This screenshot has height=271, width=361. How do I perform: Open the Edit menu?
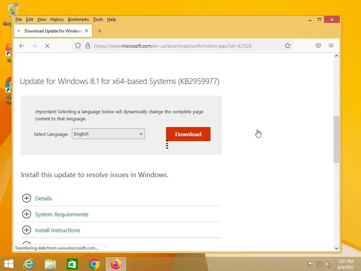click(30, 19)
